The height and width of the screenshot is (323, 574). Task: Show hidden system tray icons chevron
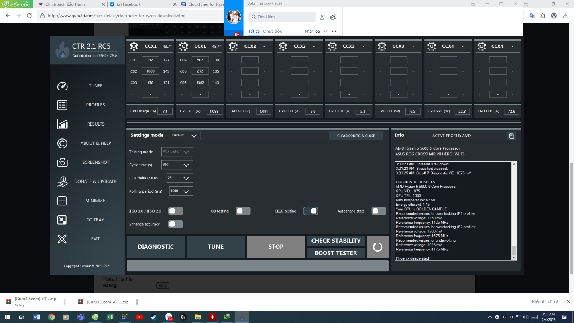click(490, 317)
